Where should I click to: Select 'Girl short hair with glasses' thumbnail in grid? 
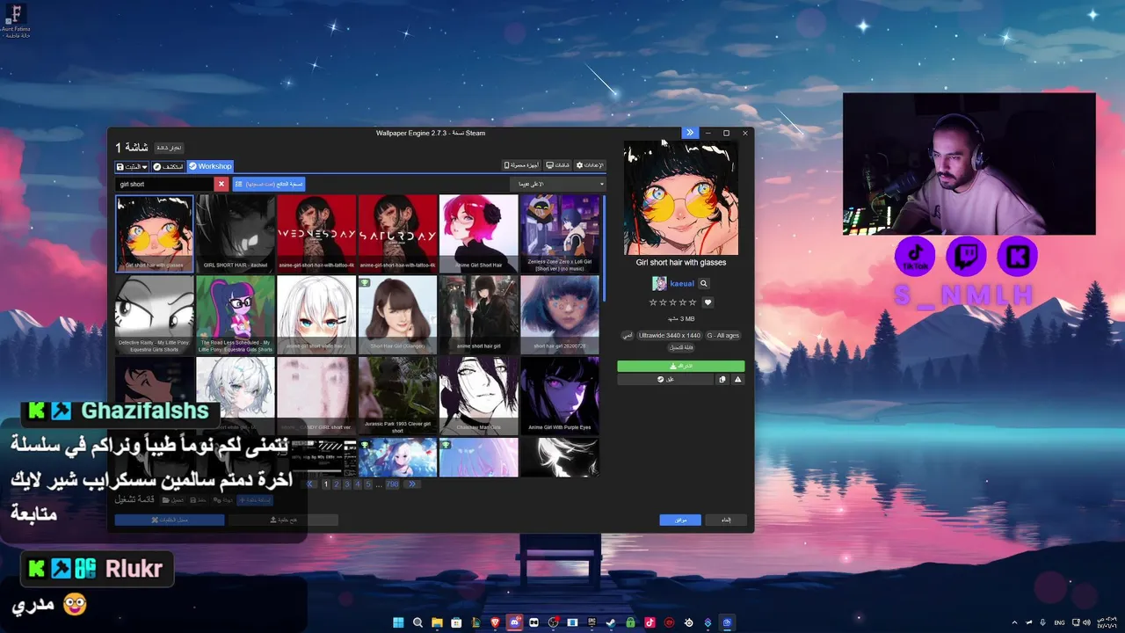155,234
